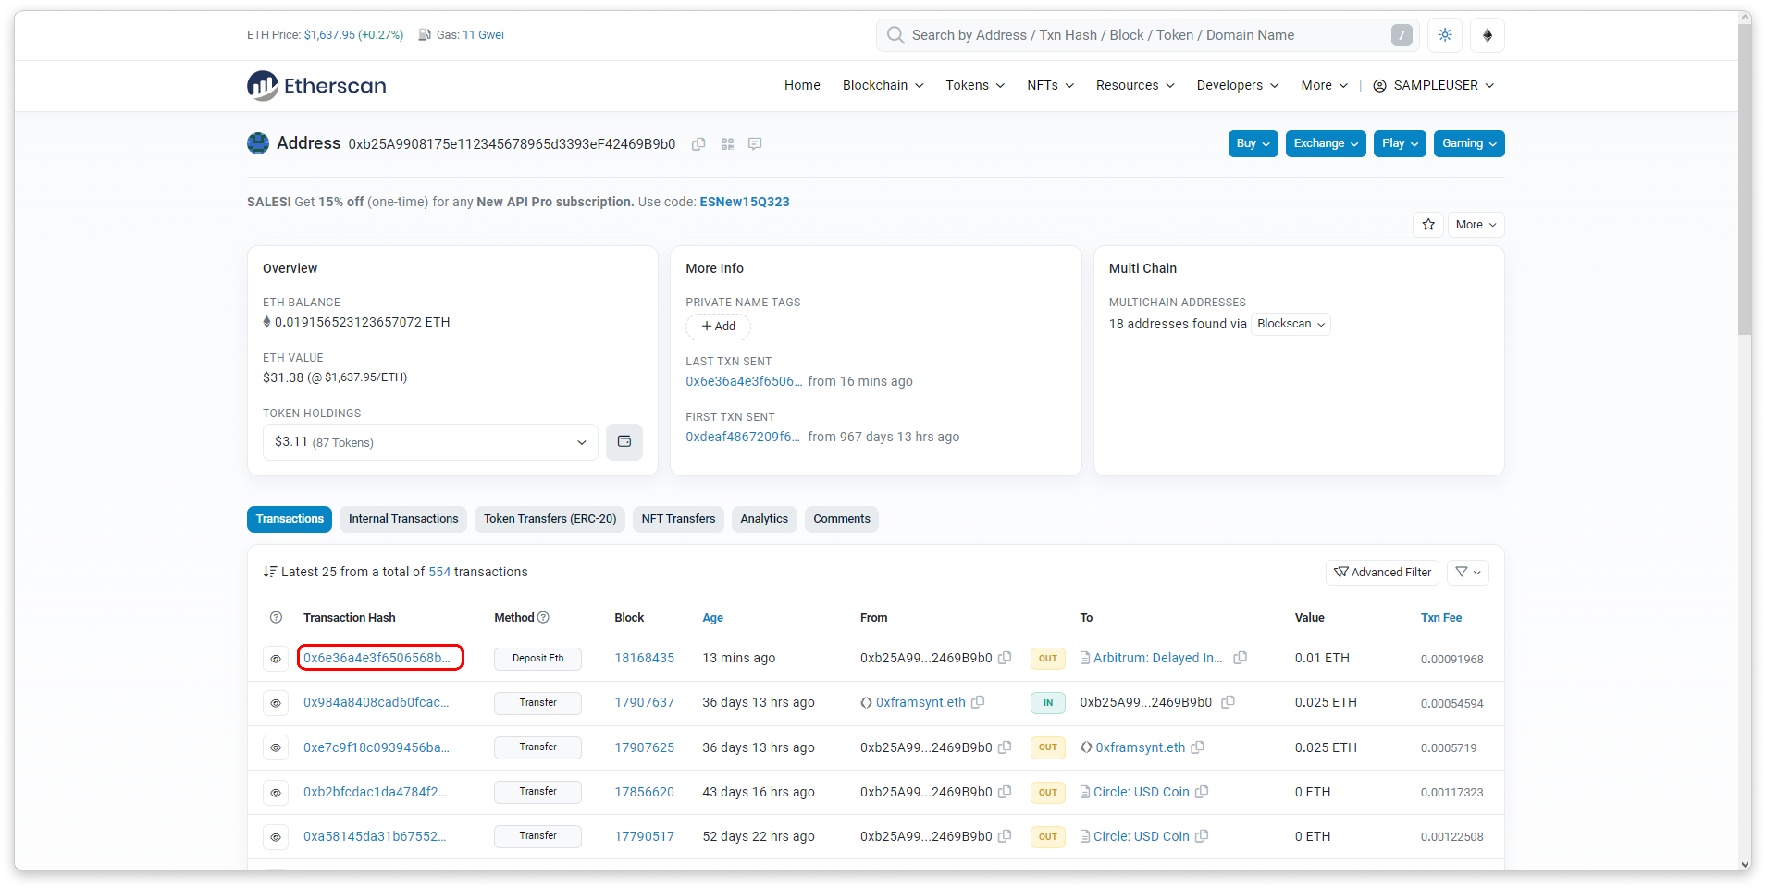Image resolution: width=1766 pixels, height=889 pixels.
Task: Star this address as favorite
Action: tap(1428, 224)
